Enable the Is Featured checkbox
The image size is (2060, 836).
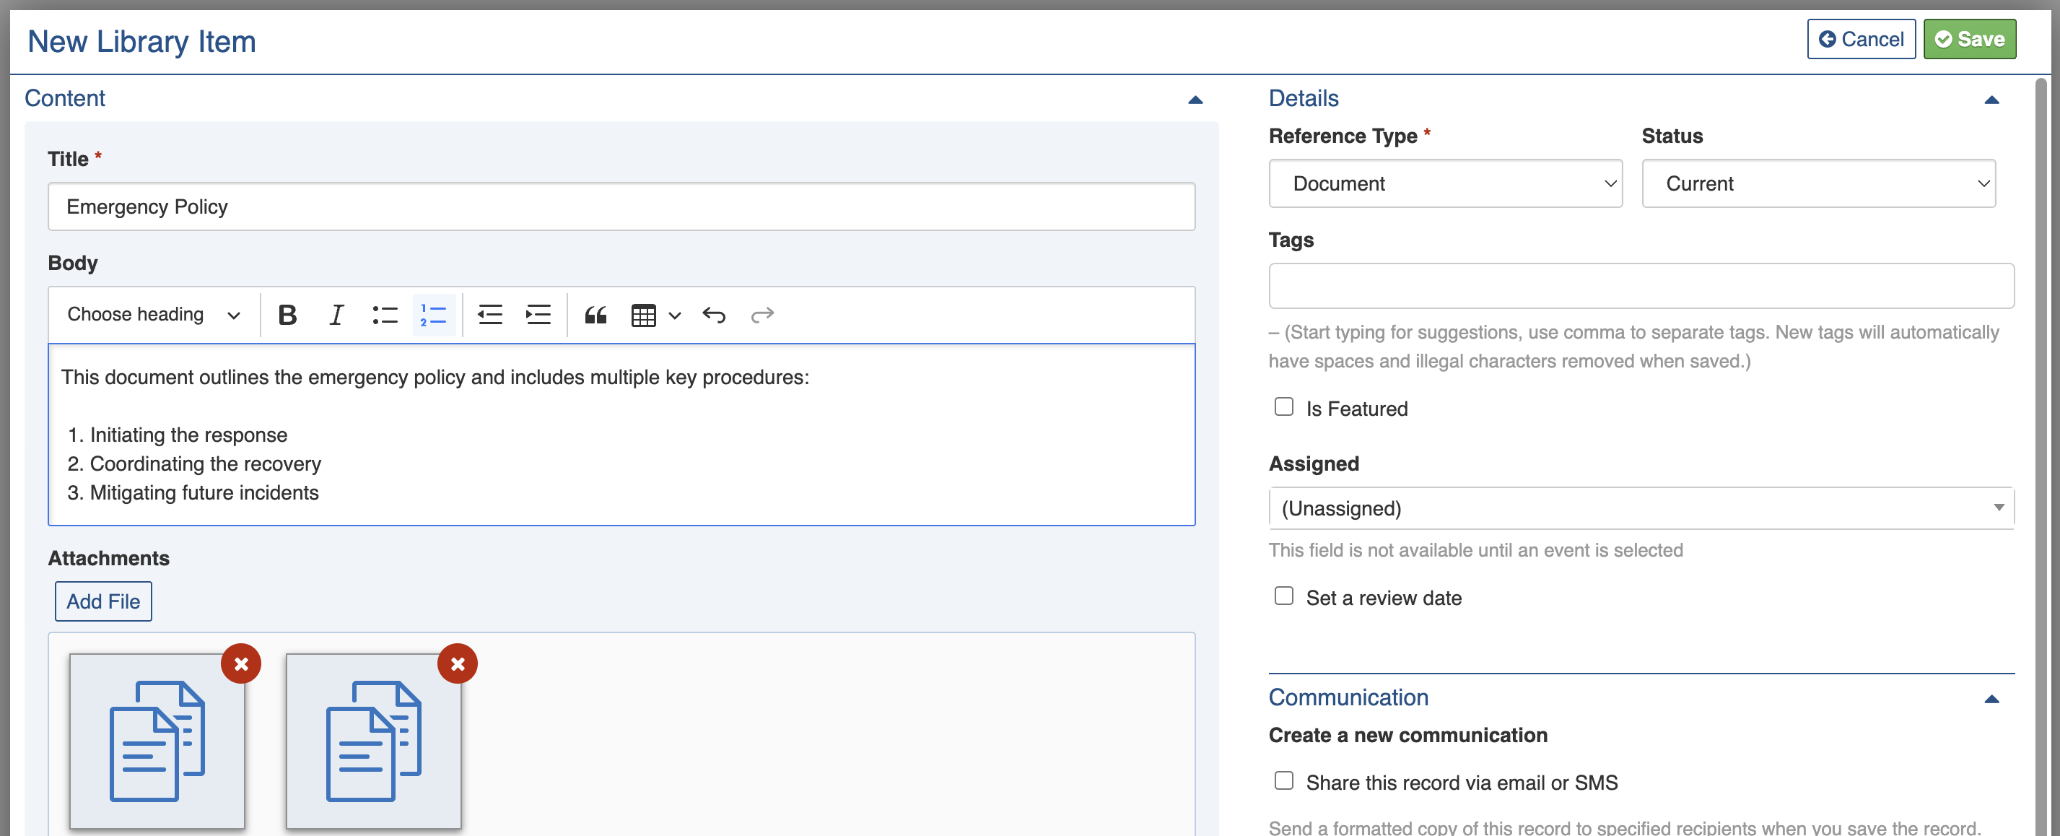[1283, 407]
